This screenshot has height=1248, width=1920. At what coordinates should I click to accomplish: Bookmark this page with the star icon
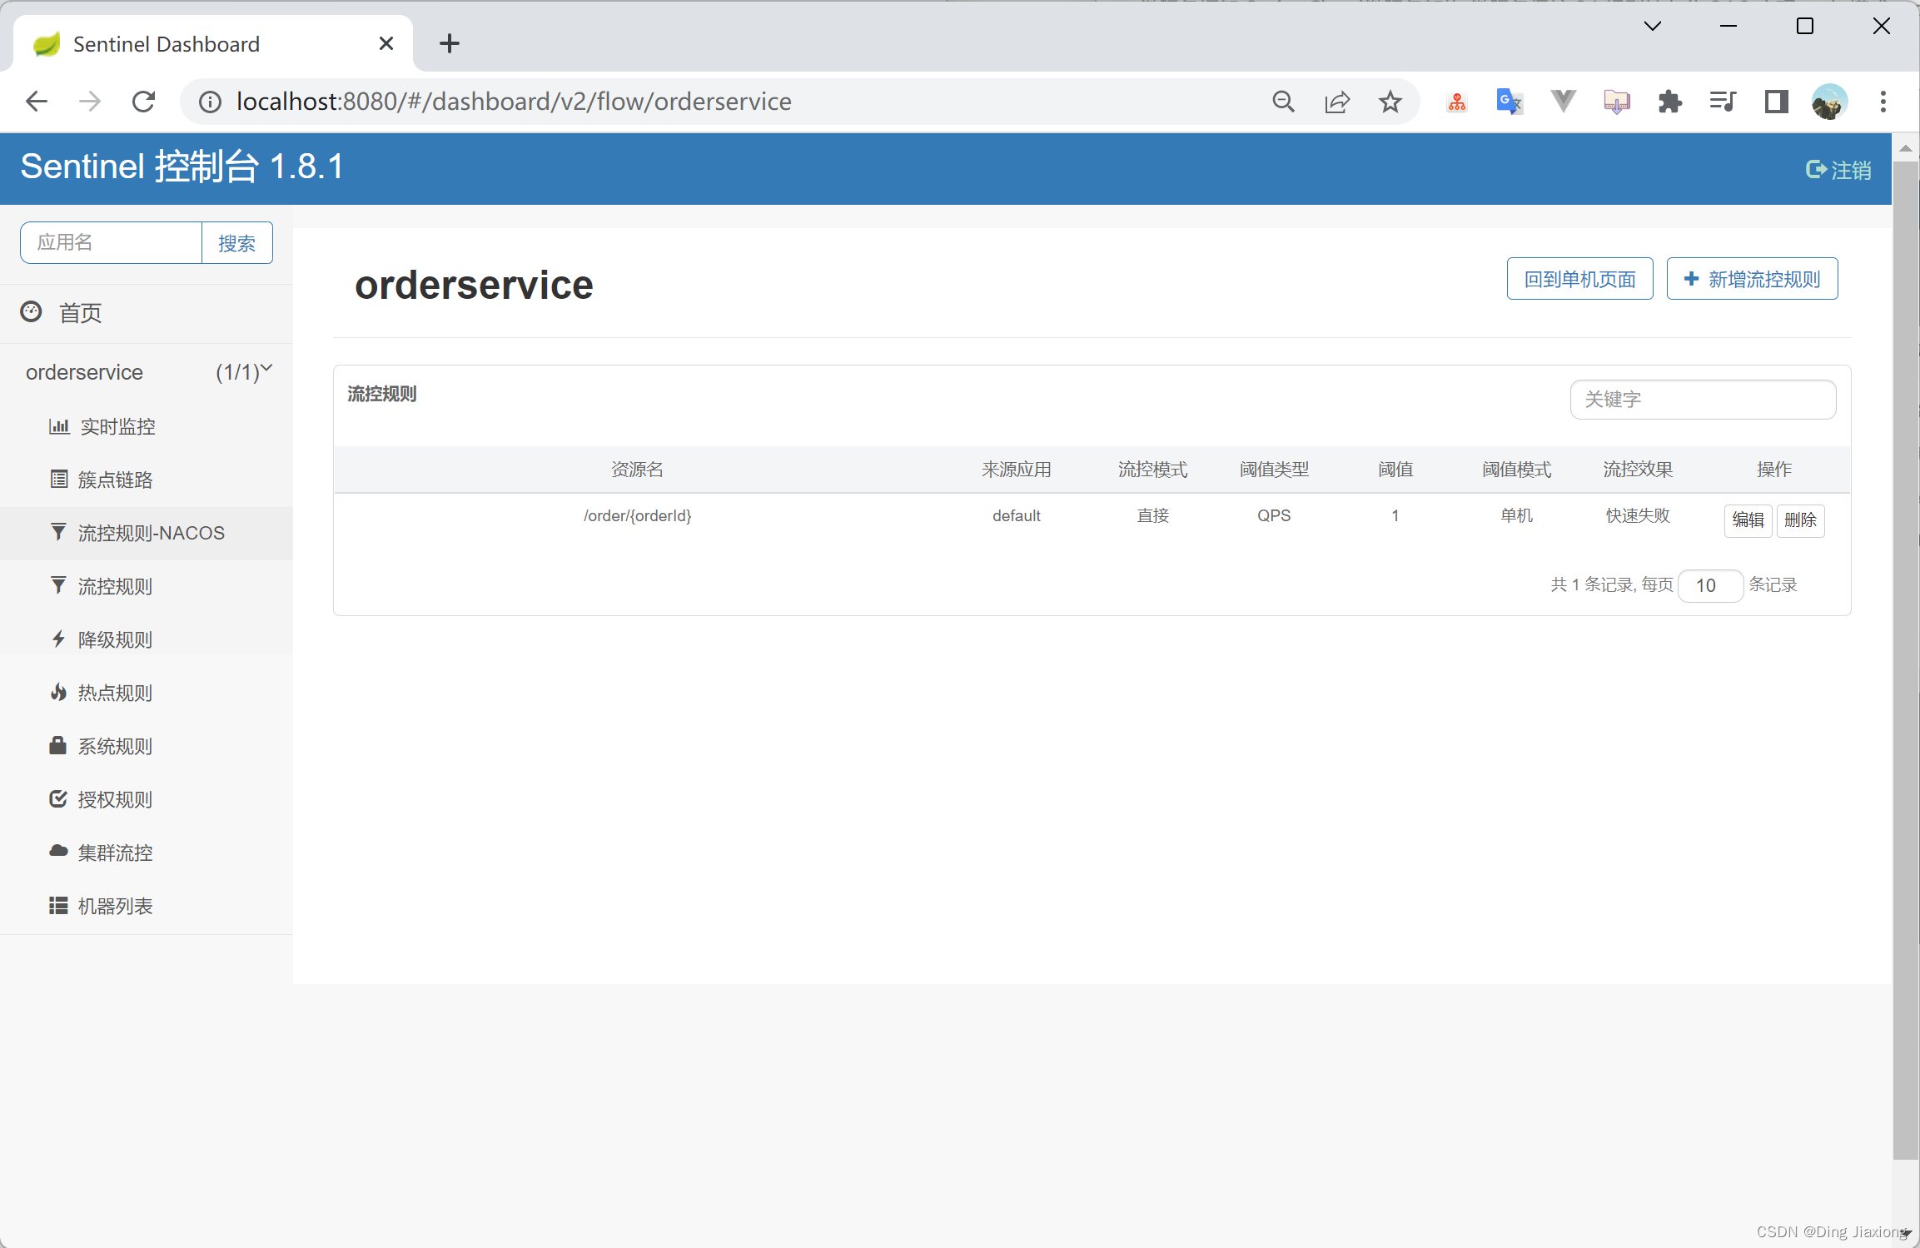click(1390, 102)
